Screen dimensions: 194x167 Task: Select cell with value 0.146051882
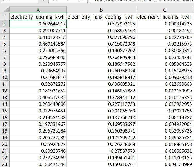pyautogui.click(x=101, y=91)
